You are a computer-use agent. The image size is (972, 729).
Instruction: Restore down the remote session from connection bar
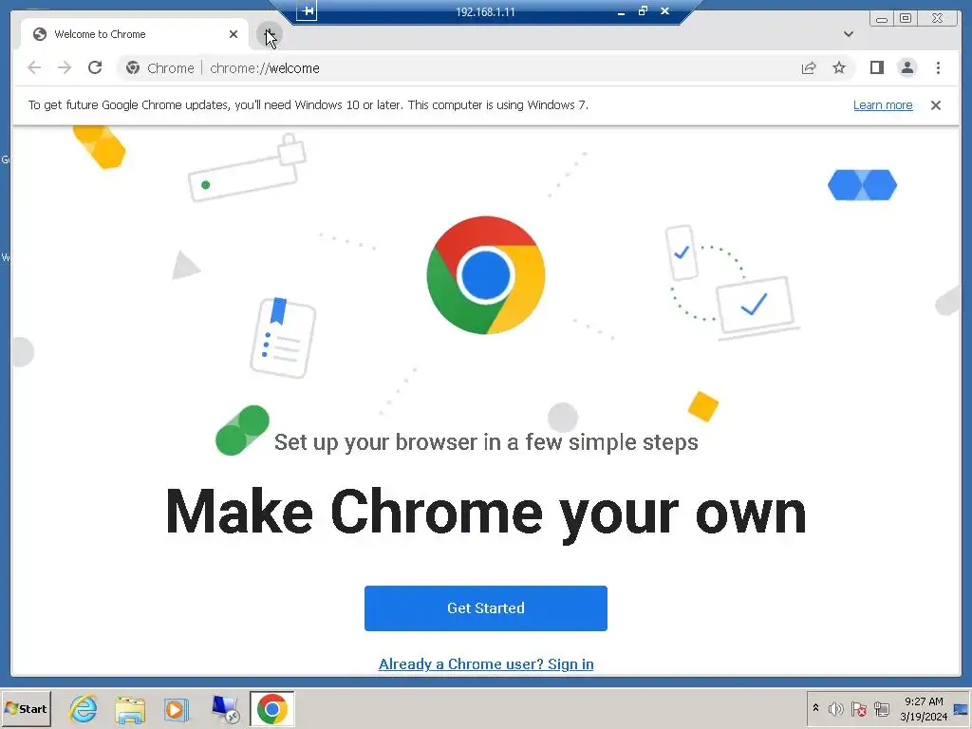[643, 10]
